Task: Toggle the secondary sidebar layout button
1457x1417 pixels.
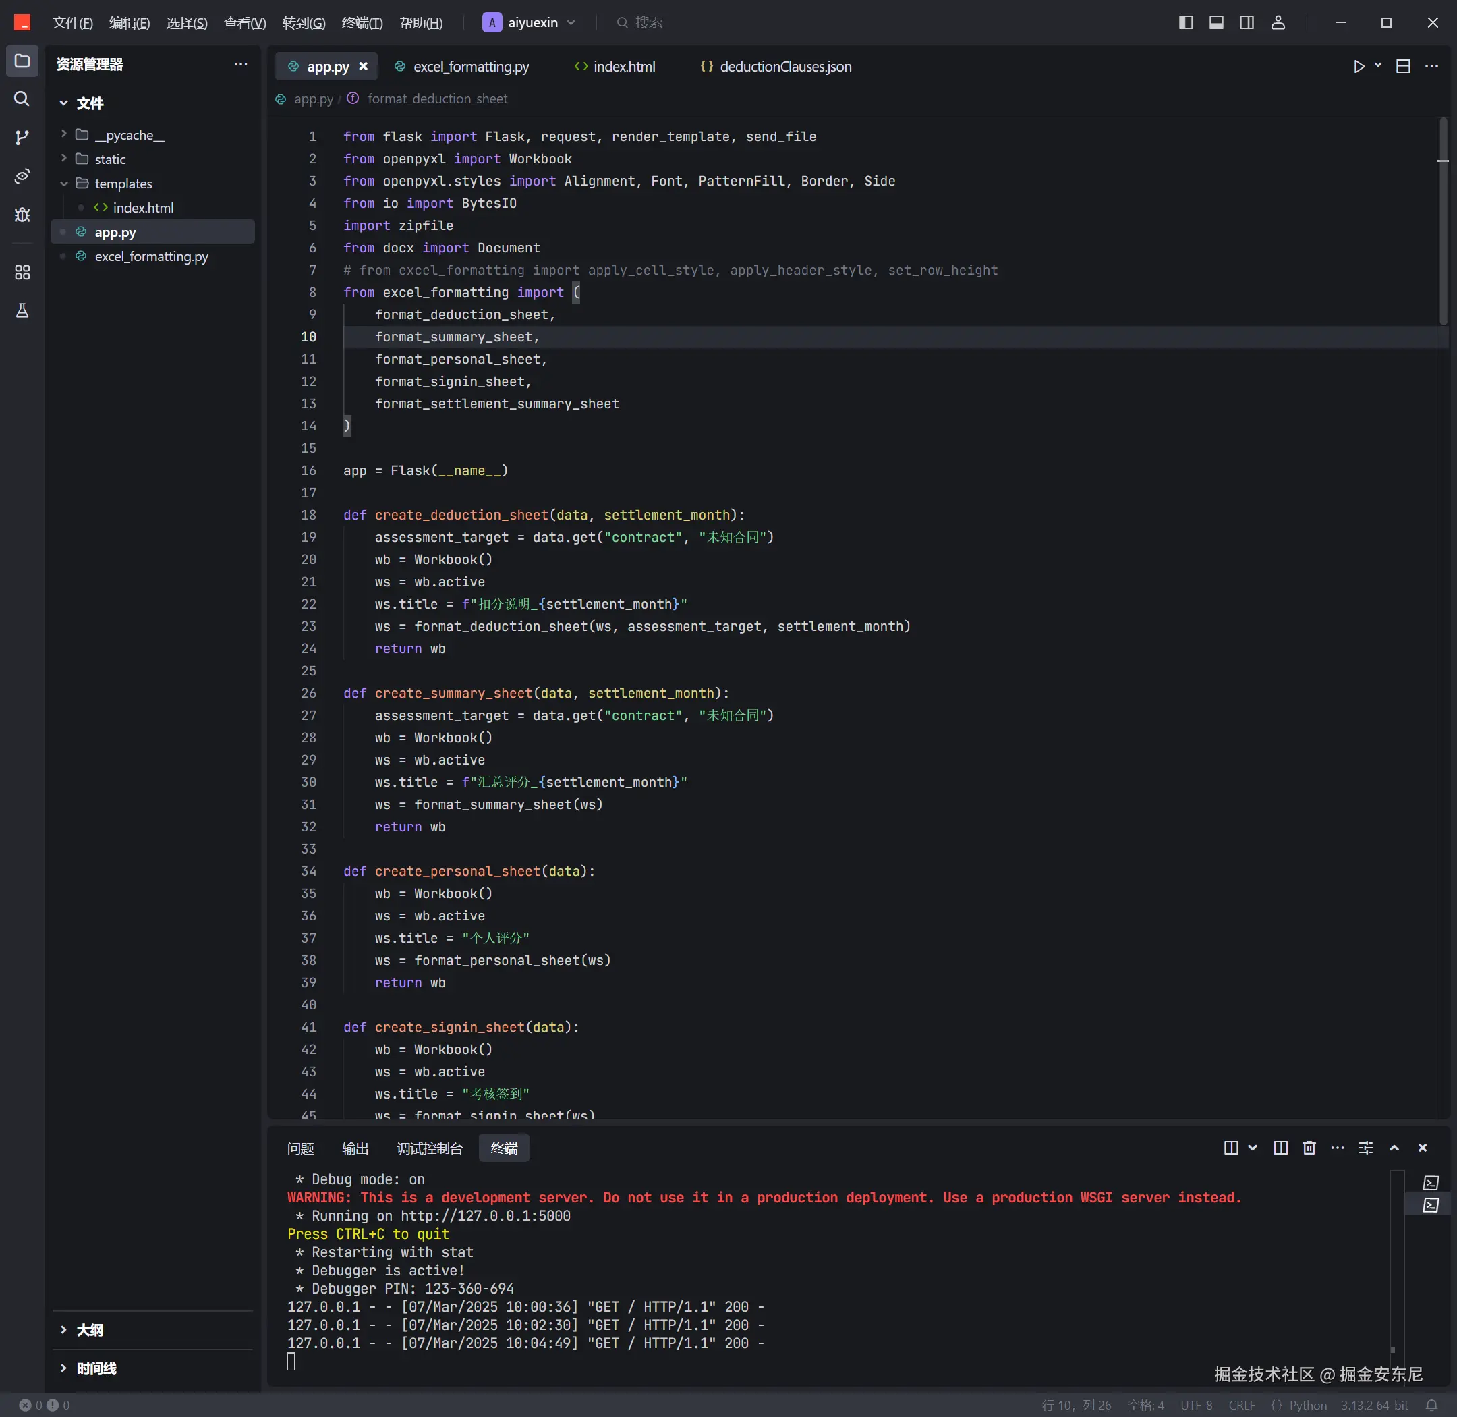Action: (x=1247, y=22)
